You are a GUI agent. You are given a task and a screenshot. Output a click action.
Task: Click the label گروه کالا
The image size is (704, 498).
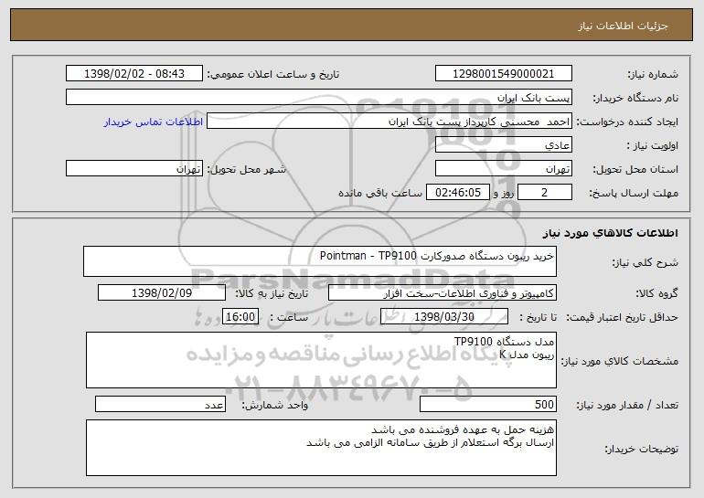coord(656,294)
